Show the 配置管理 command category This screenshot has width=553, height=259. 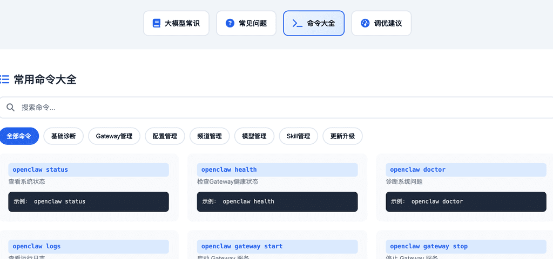pyautogui.click(x=165, y=136)
